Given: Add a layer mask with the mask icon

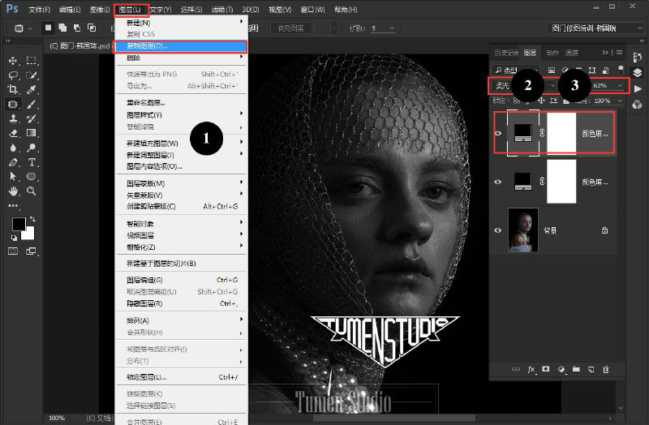Looking at the screenshot, I should 546,369.
